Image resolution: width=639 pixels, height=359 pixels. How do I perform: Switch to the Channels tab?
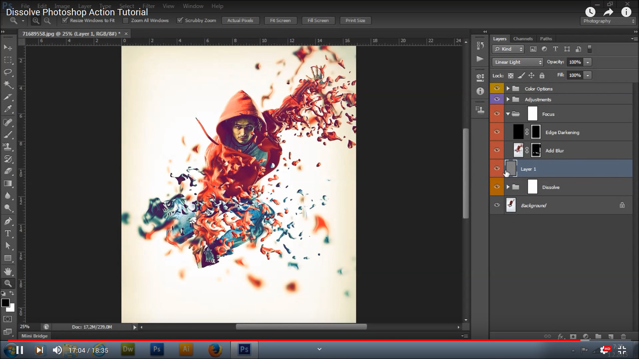tap(523, 38)
